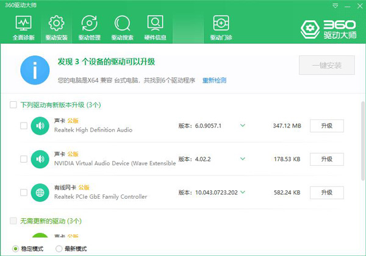Open the title bar dropdown menu icon
The width and height of the screenshot is (366, 256).
[335, 6]
